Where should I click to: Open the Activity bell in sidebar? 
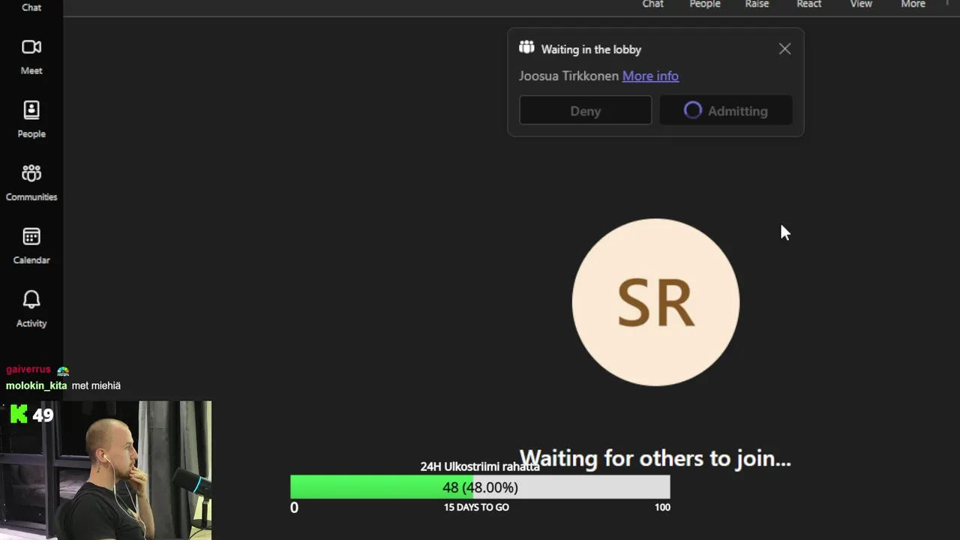31,309
